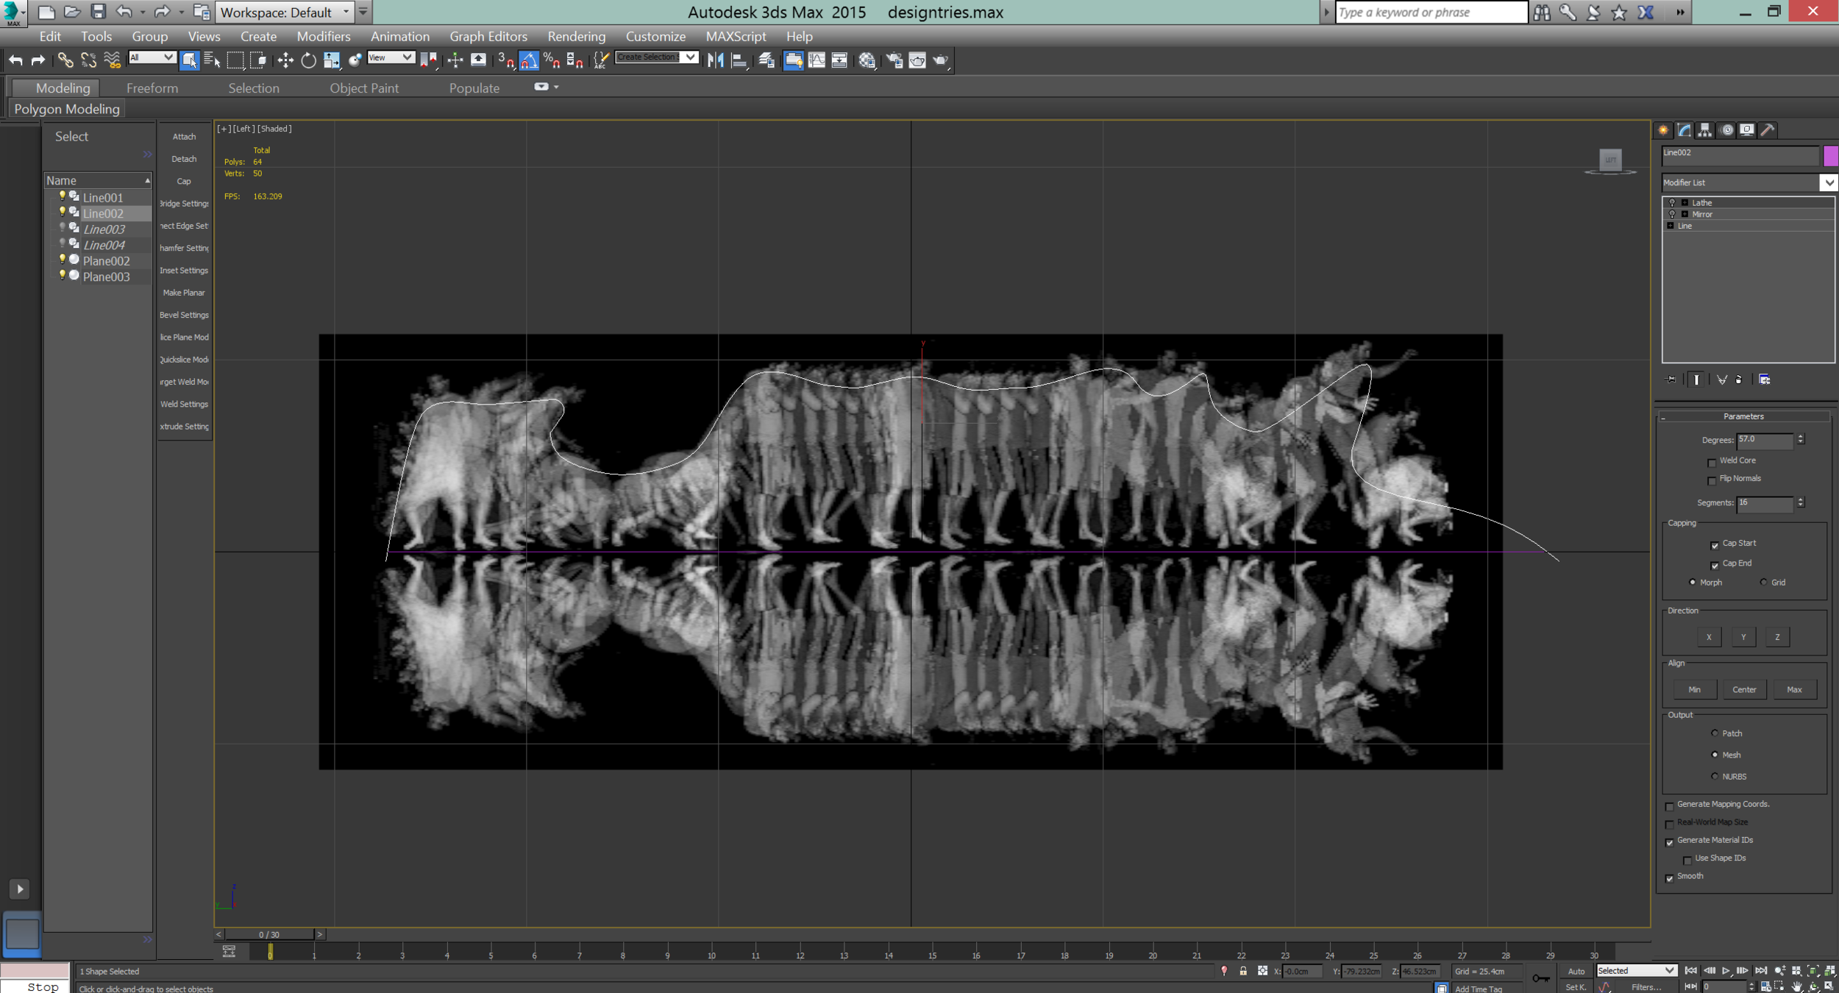Image resolution: width=1839 pixels, height=993 pixels.
Task: Open the Hierarchy panel tab icon
Action: [x=1705, y=130]
